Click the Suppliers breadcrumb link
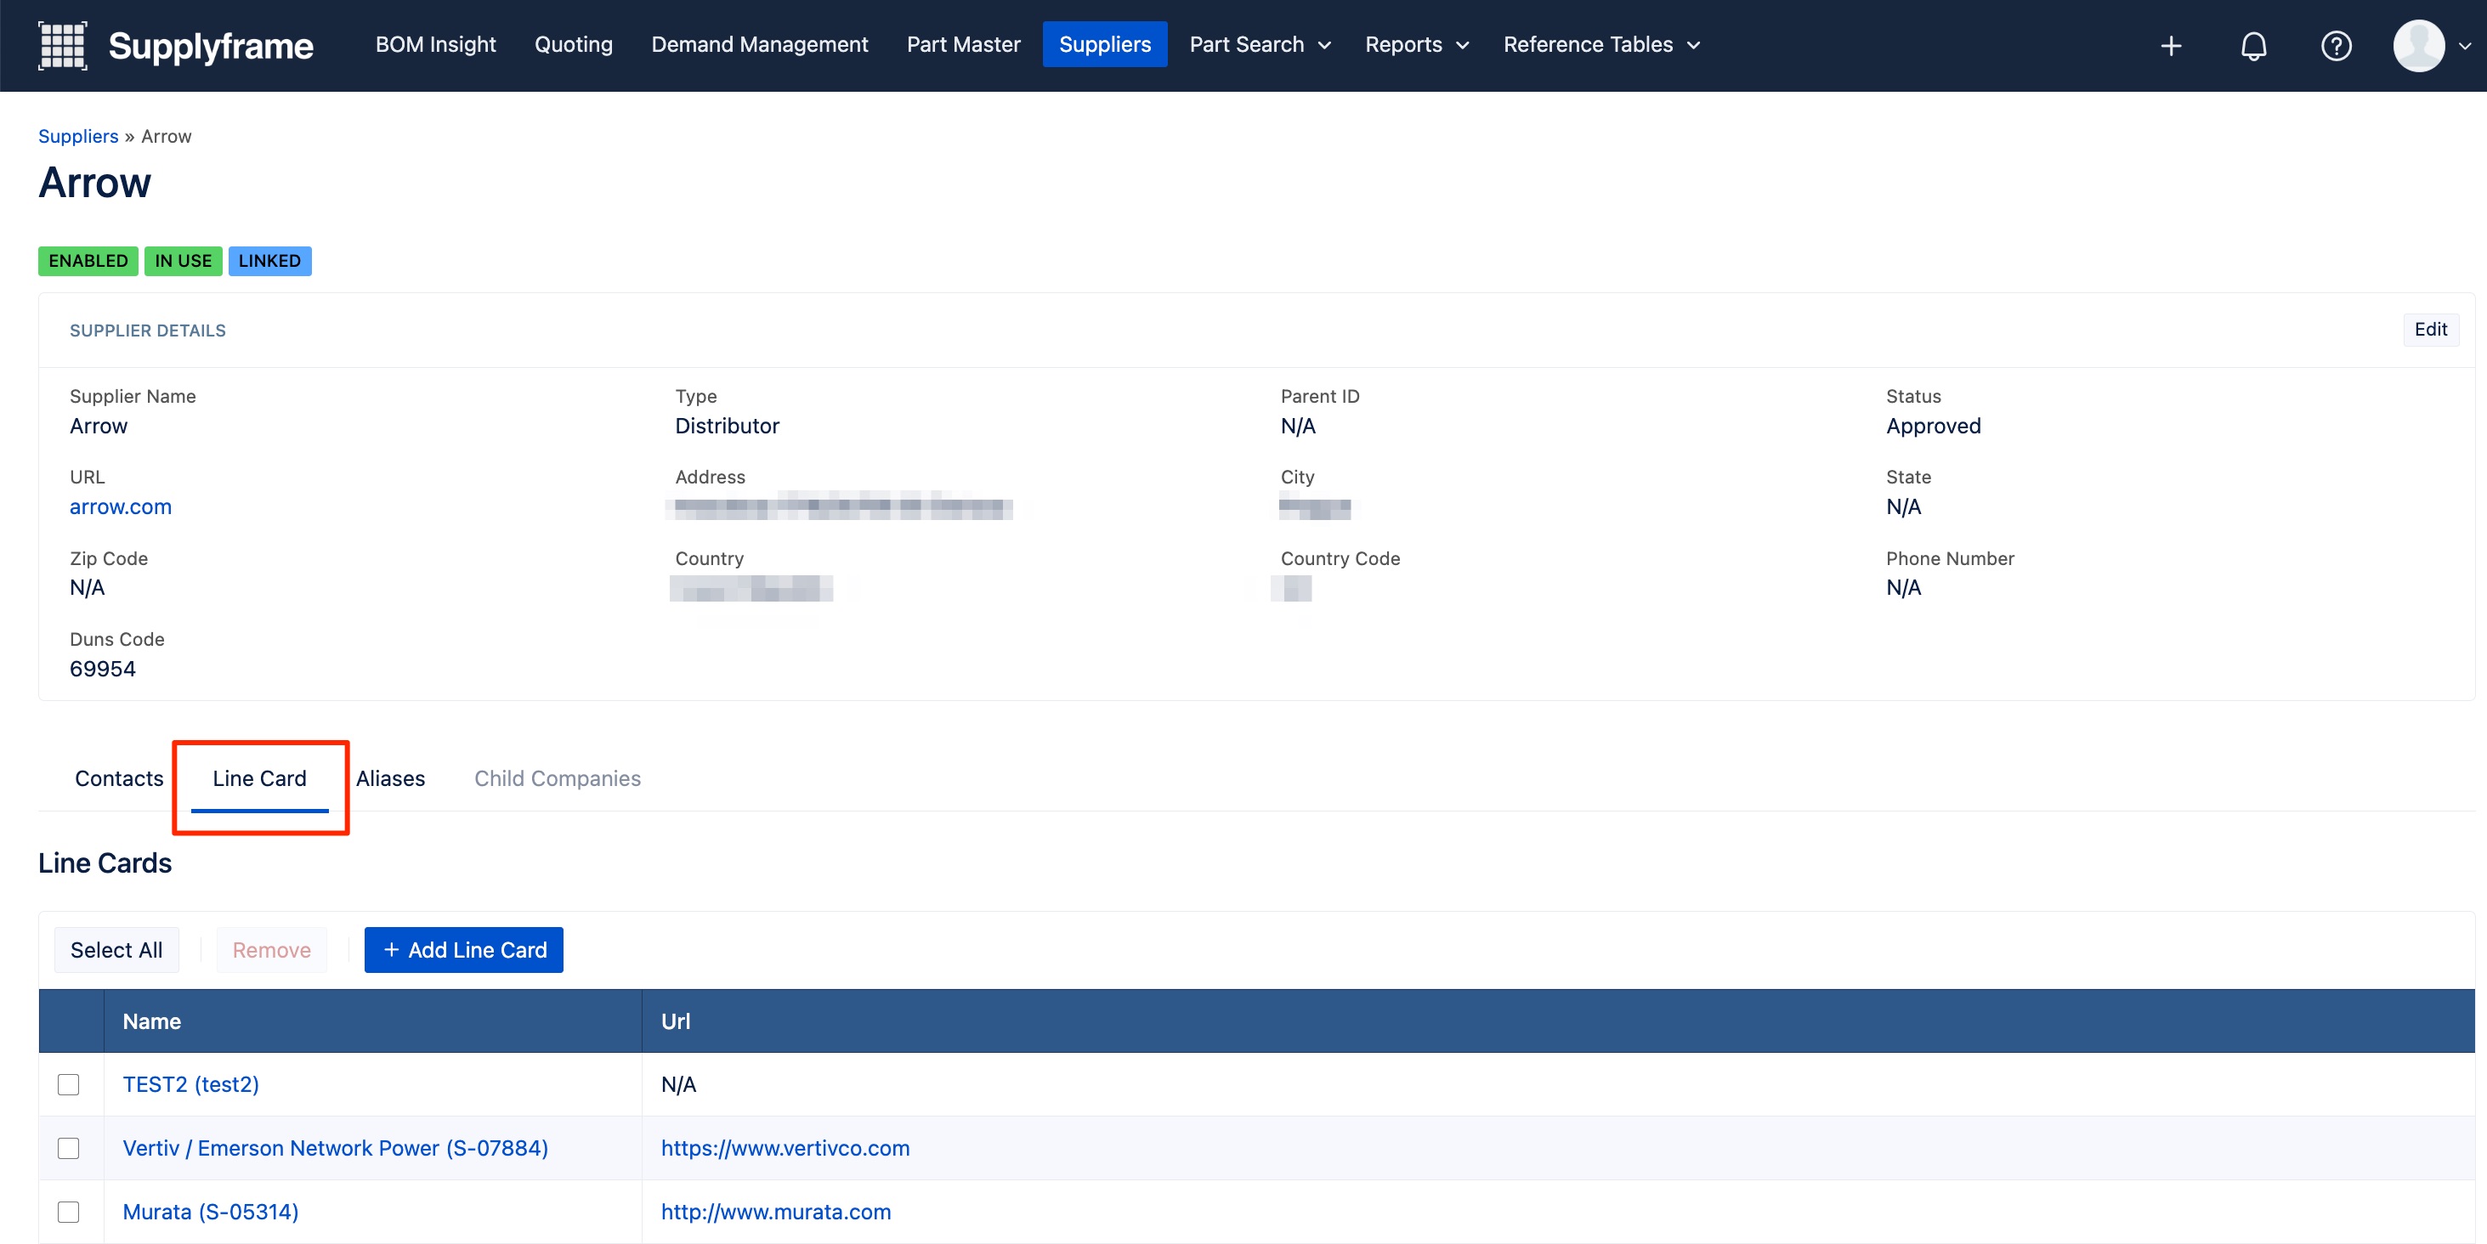Image resolution: width=2487 pixels, height=1244 pixels. (77, 136)
